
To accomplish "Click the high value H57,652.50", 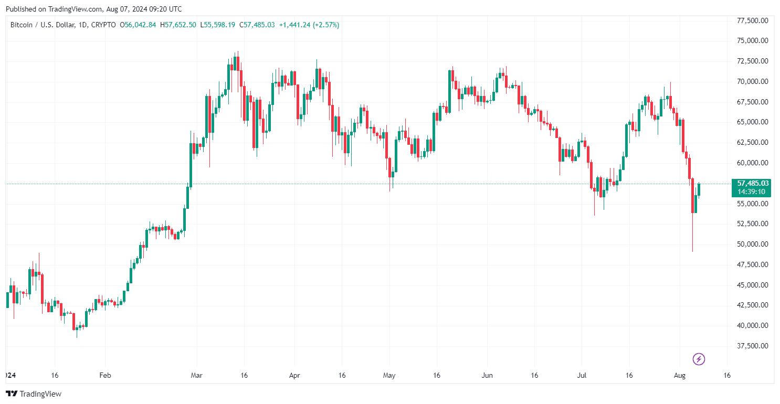I will click(x=178, y=25).
